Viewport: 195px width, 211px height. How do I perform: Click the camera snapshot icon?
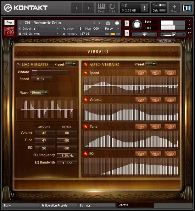coord(108,23)
